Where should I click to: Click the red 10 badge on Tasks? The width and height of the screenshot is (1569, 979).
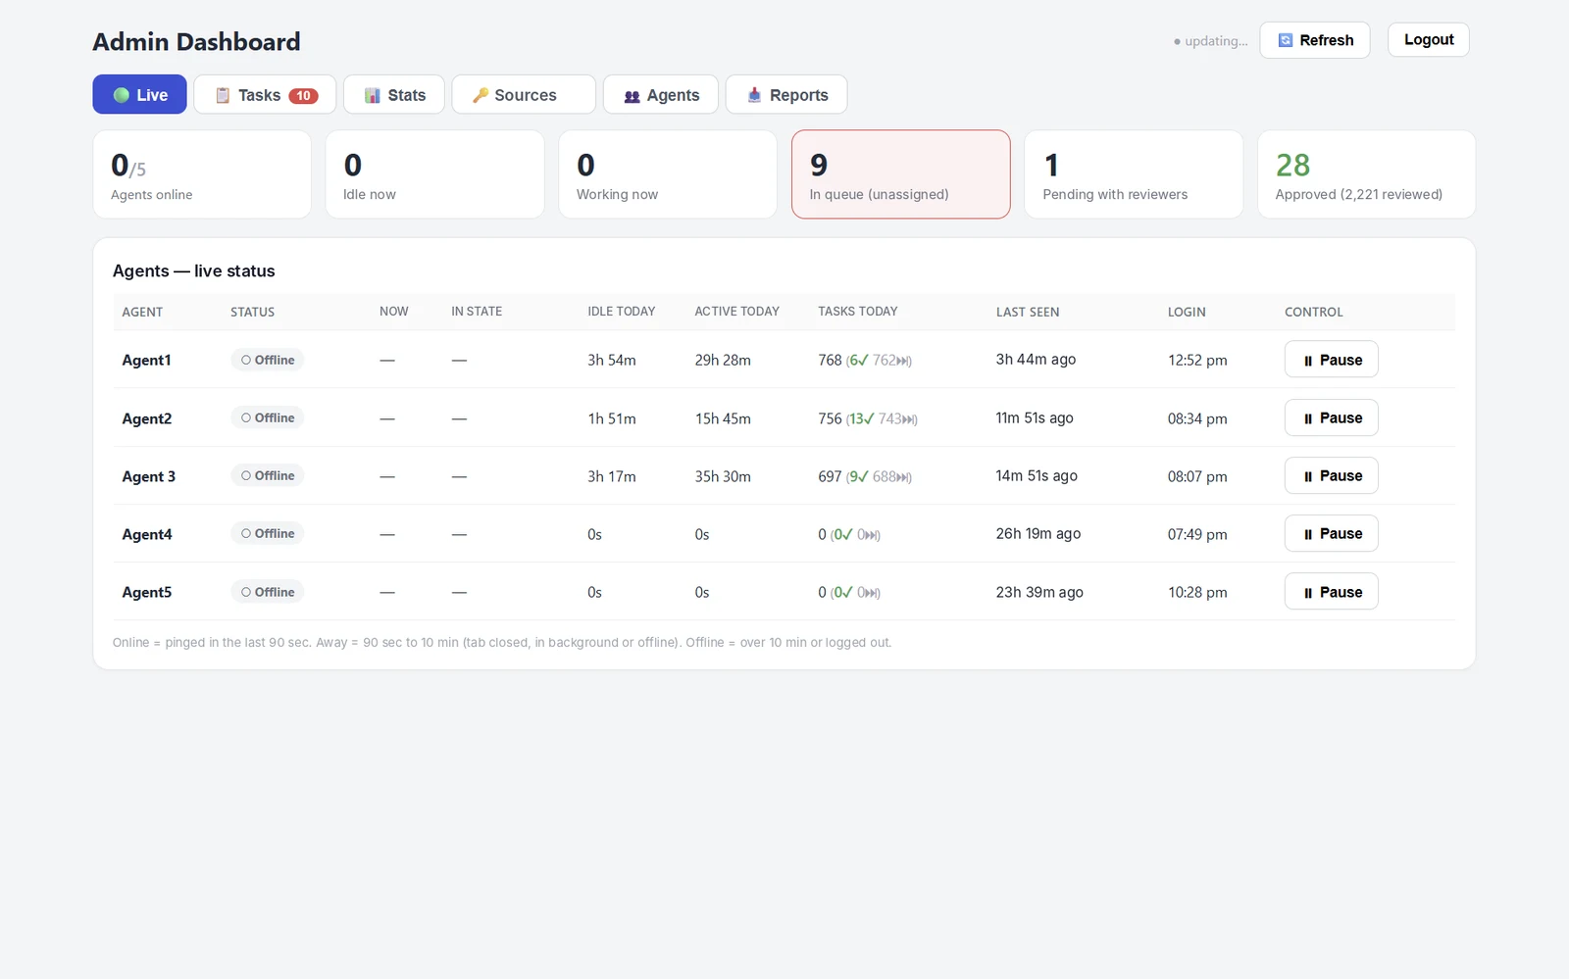[303, 96]
